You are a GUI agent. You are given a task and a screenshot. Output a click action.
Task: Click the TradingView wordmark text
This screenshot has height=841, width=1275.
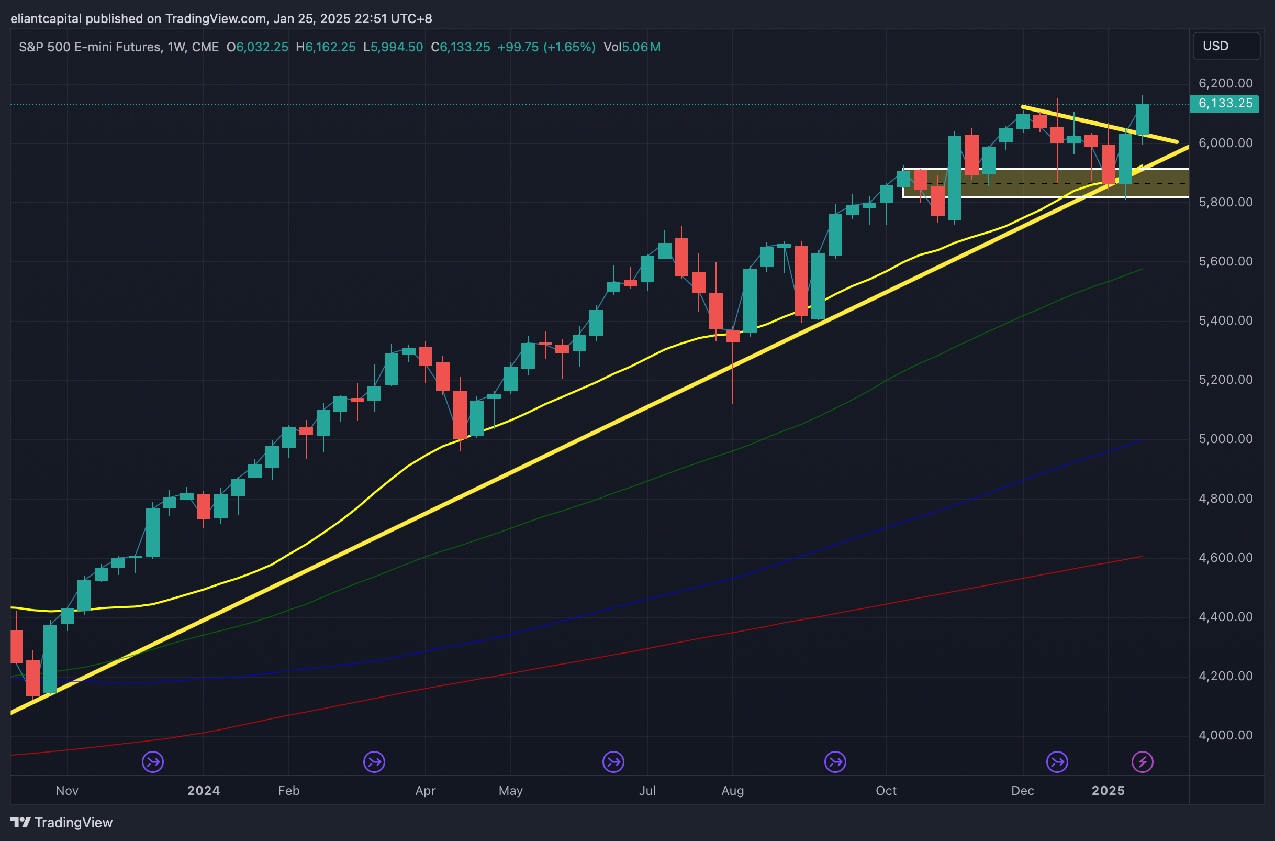(73, 823)
